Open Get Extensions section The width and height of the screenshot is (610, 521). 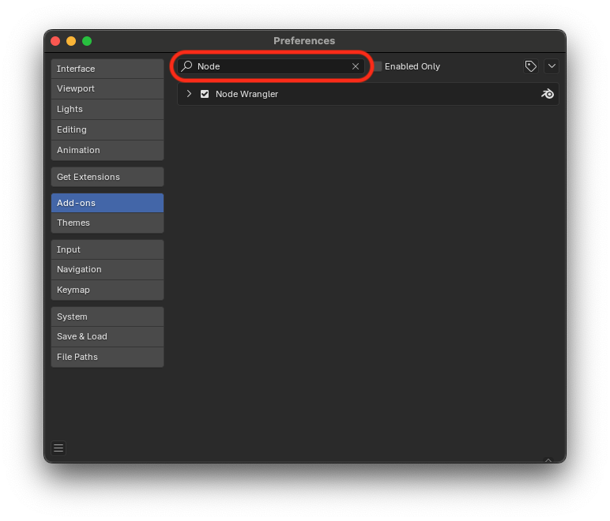107,177
